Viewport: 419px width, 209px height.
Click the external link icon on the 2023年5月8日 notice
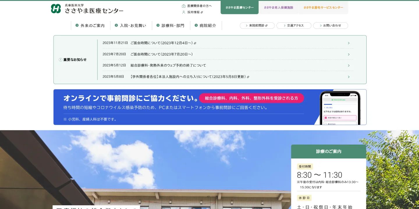click(248, 77)
